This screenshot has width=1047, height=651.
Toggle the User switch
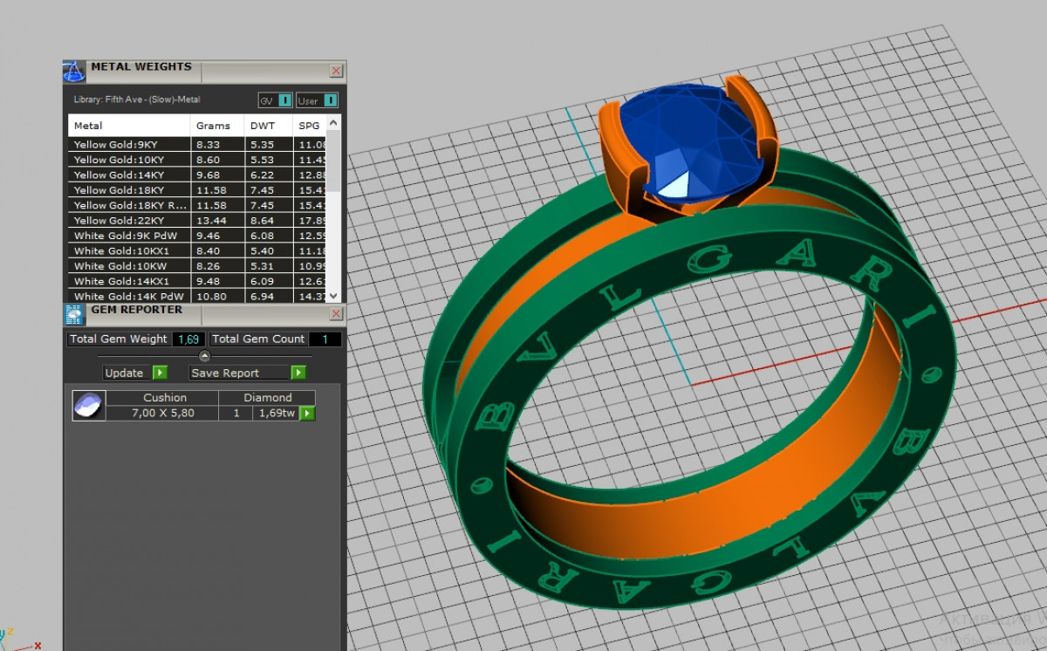[330, 100]
